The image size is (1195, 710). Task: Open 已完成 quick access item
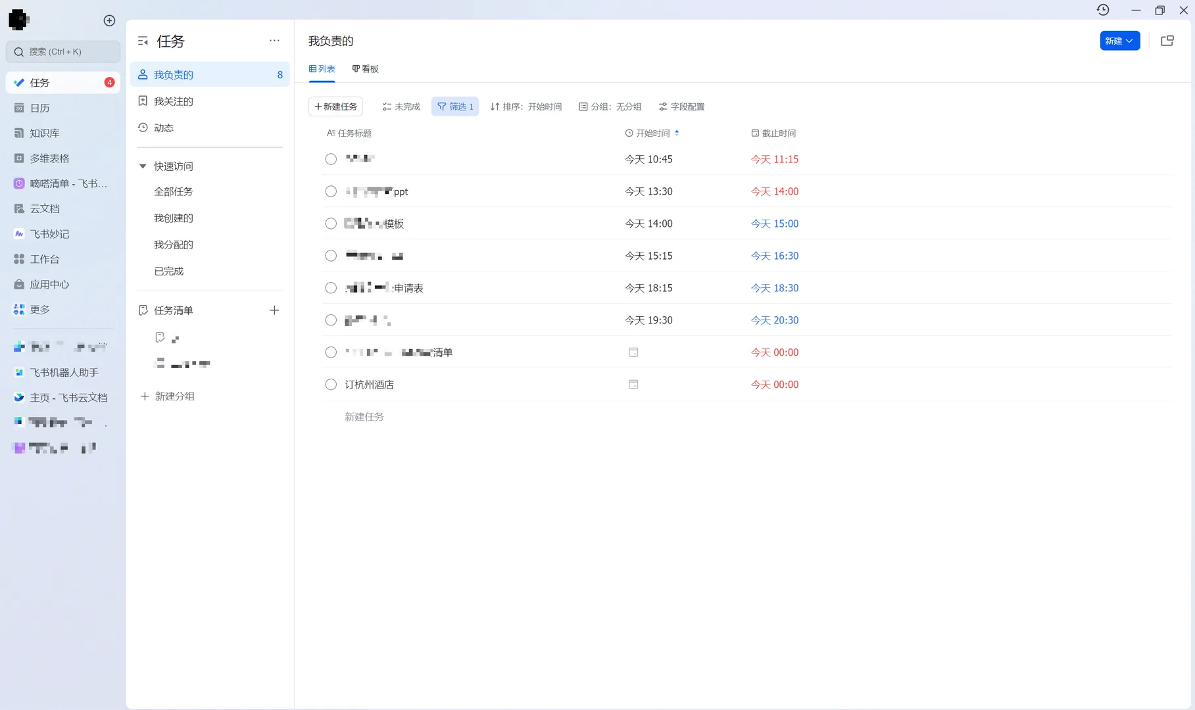[x=169, y=272]
